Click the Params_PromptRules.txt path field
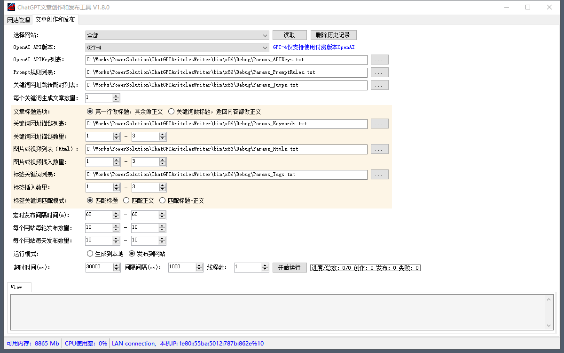Viewport: 564px width, 353px height. (x=226, y=72)
